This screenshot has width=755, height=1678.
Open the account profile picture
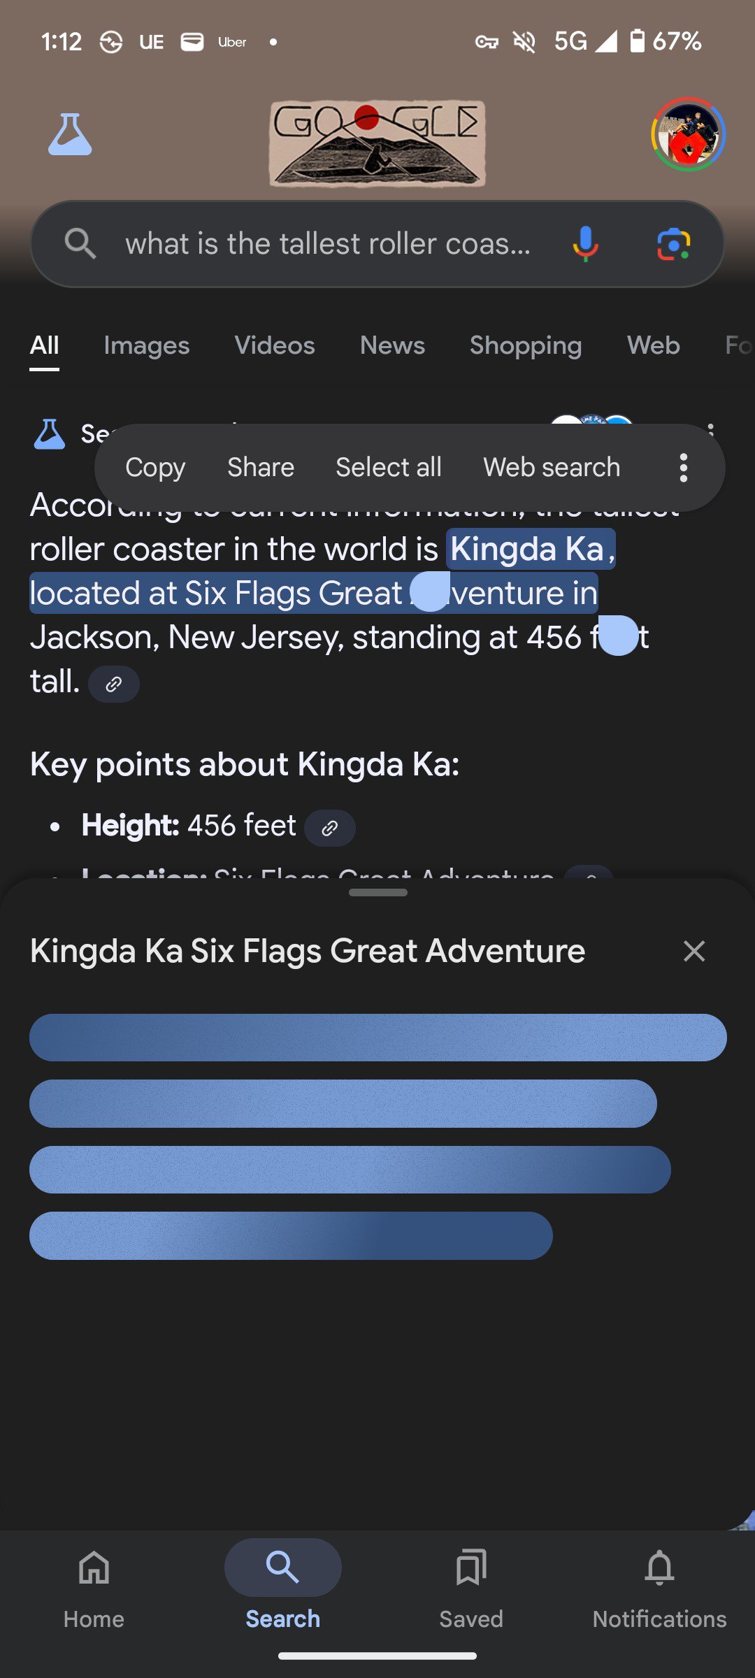click(x=688, y=134)
